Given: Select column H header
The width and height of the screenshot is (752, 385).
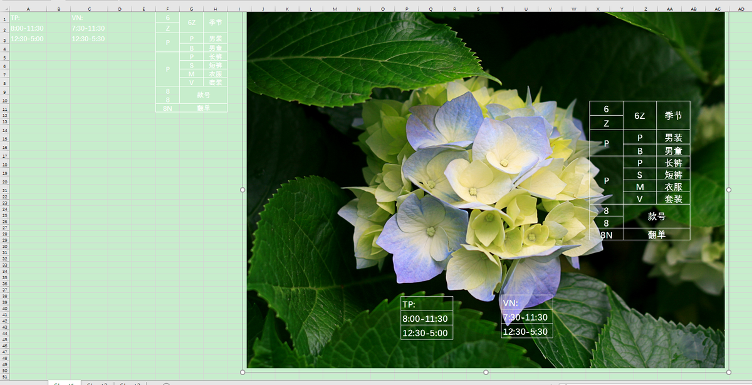Looking at the screenshot, I should pyautogui.click(x=215, y=9).
